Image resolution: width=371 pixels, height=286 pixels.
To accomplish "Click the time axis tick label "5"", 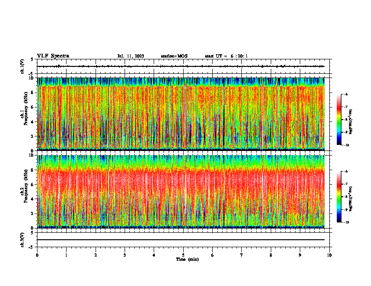I will pos(183,255).
